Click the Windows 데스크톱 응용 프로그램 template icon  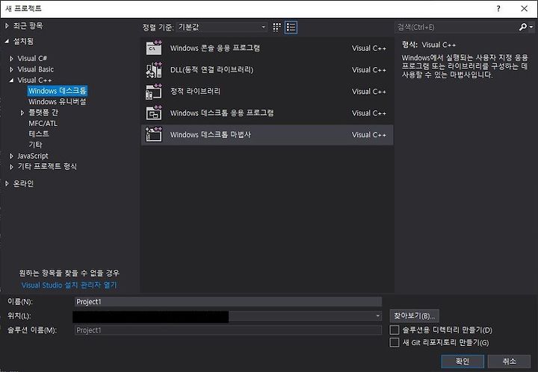(x=154, y=113)
